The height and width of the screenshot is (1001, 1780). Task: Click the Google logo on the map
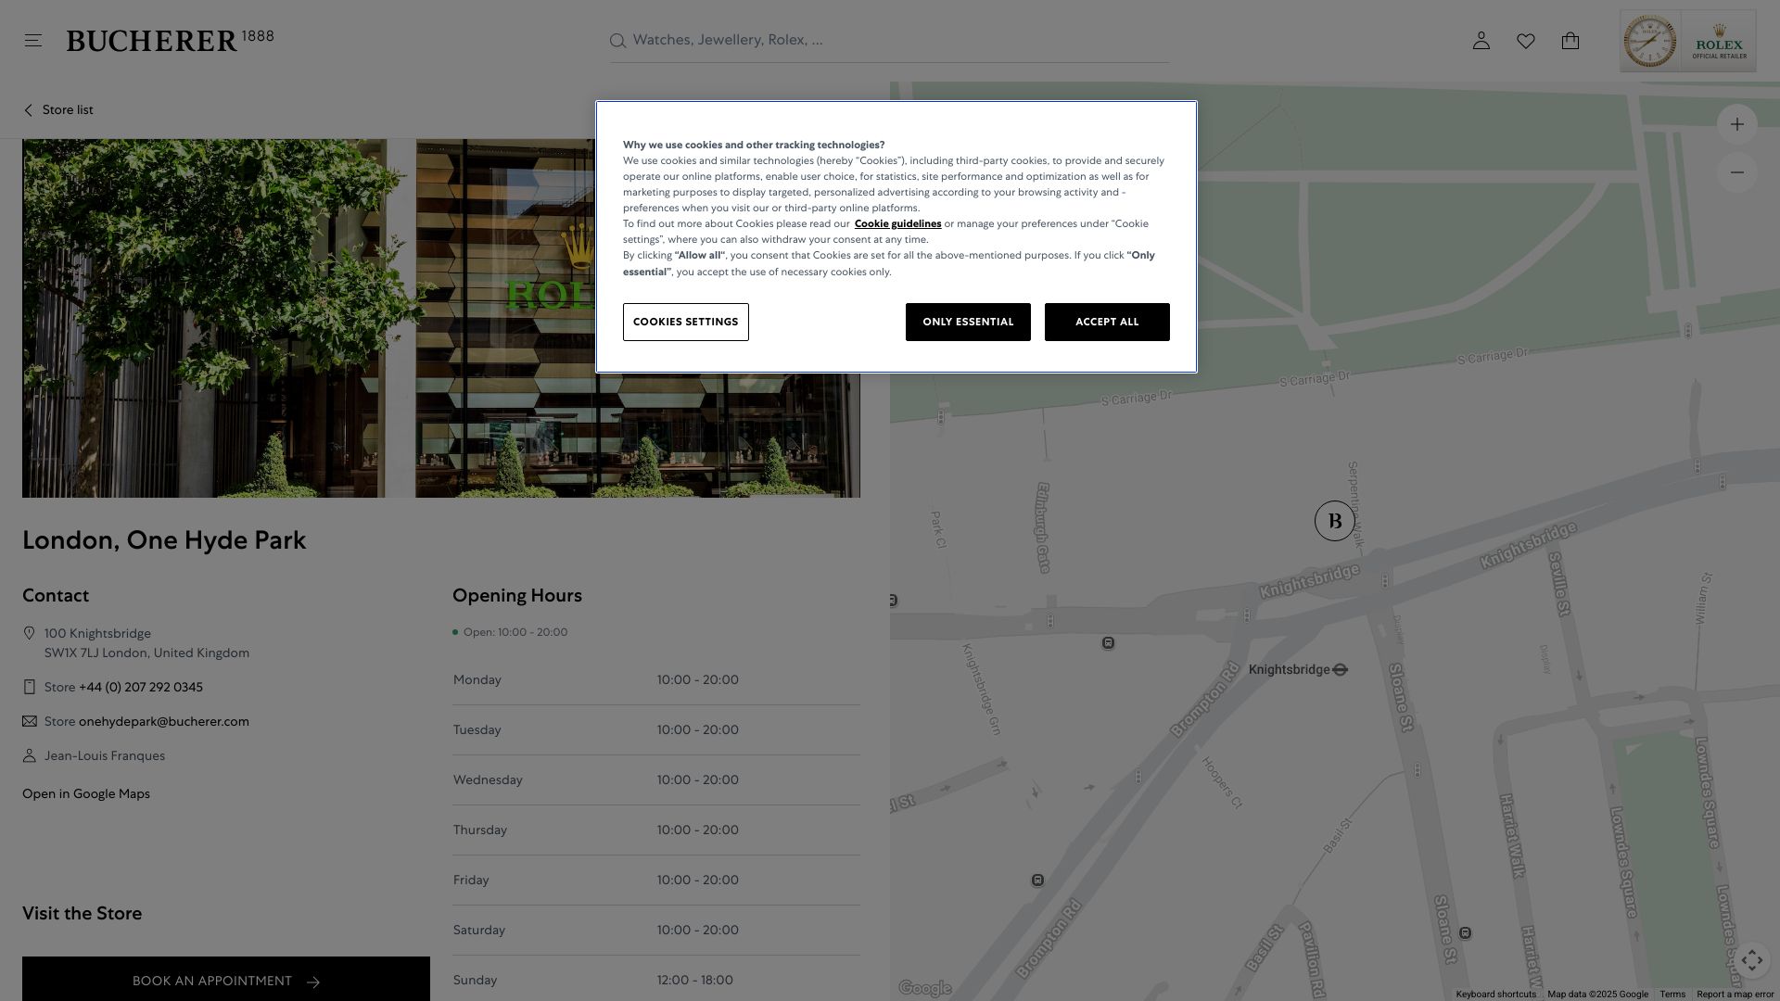tap(925, 988)
